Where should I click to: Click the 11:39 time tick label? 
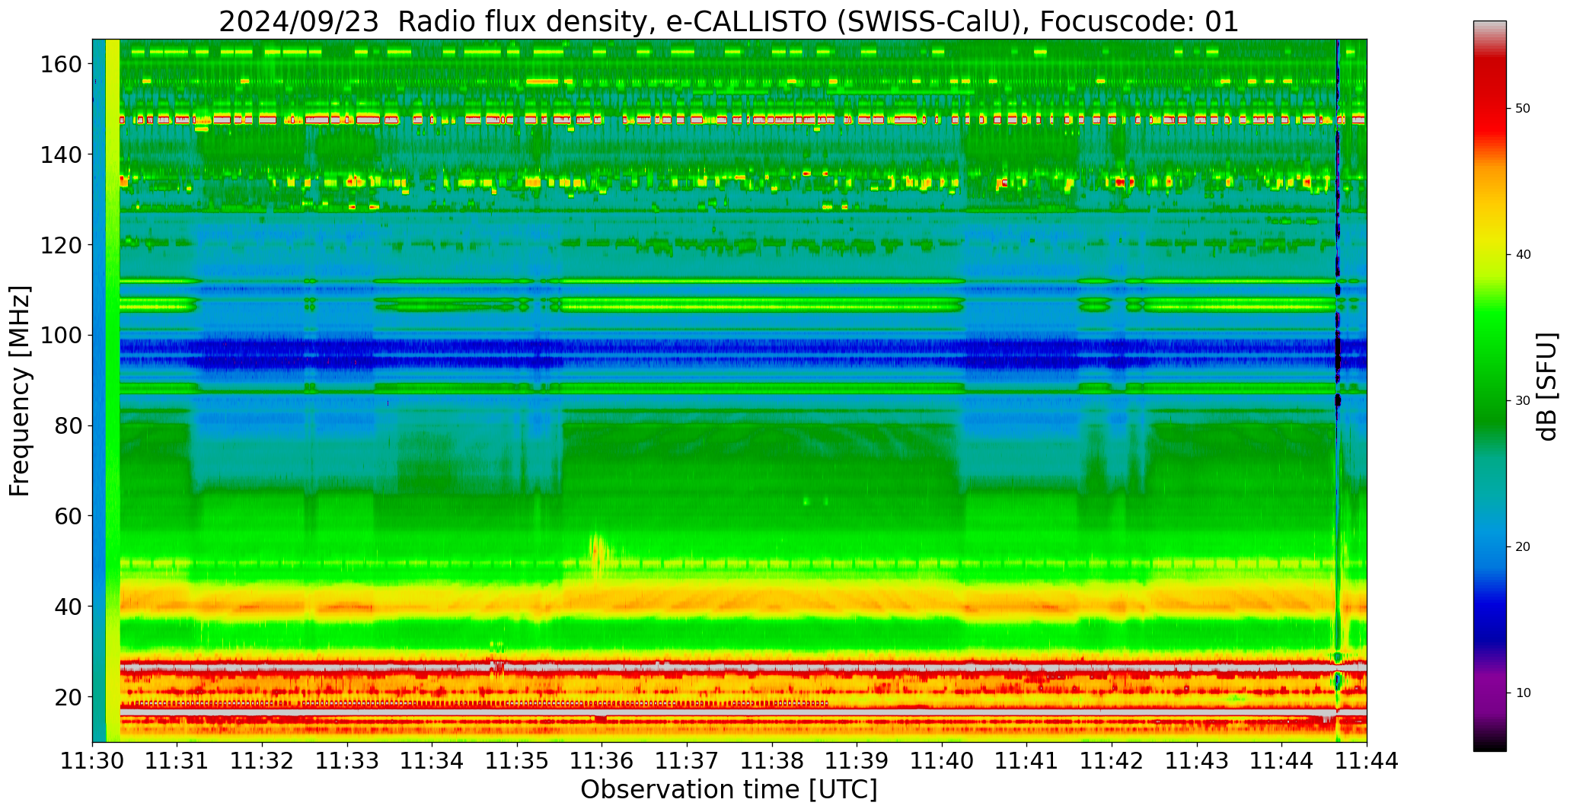(x=857, y=761)
